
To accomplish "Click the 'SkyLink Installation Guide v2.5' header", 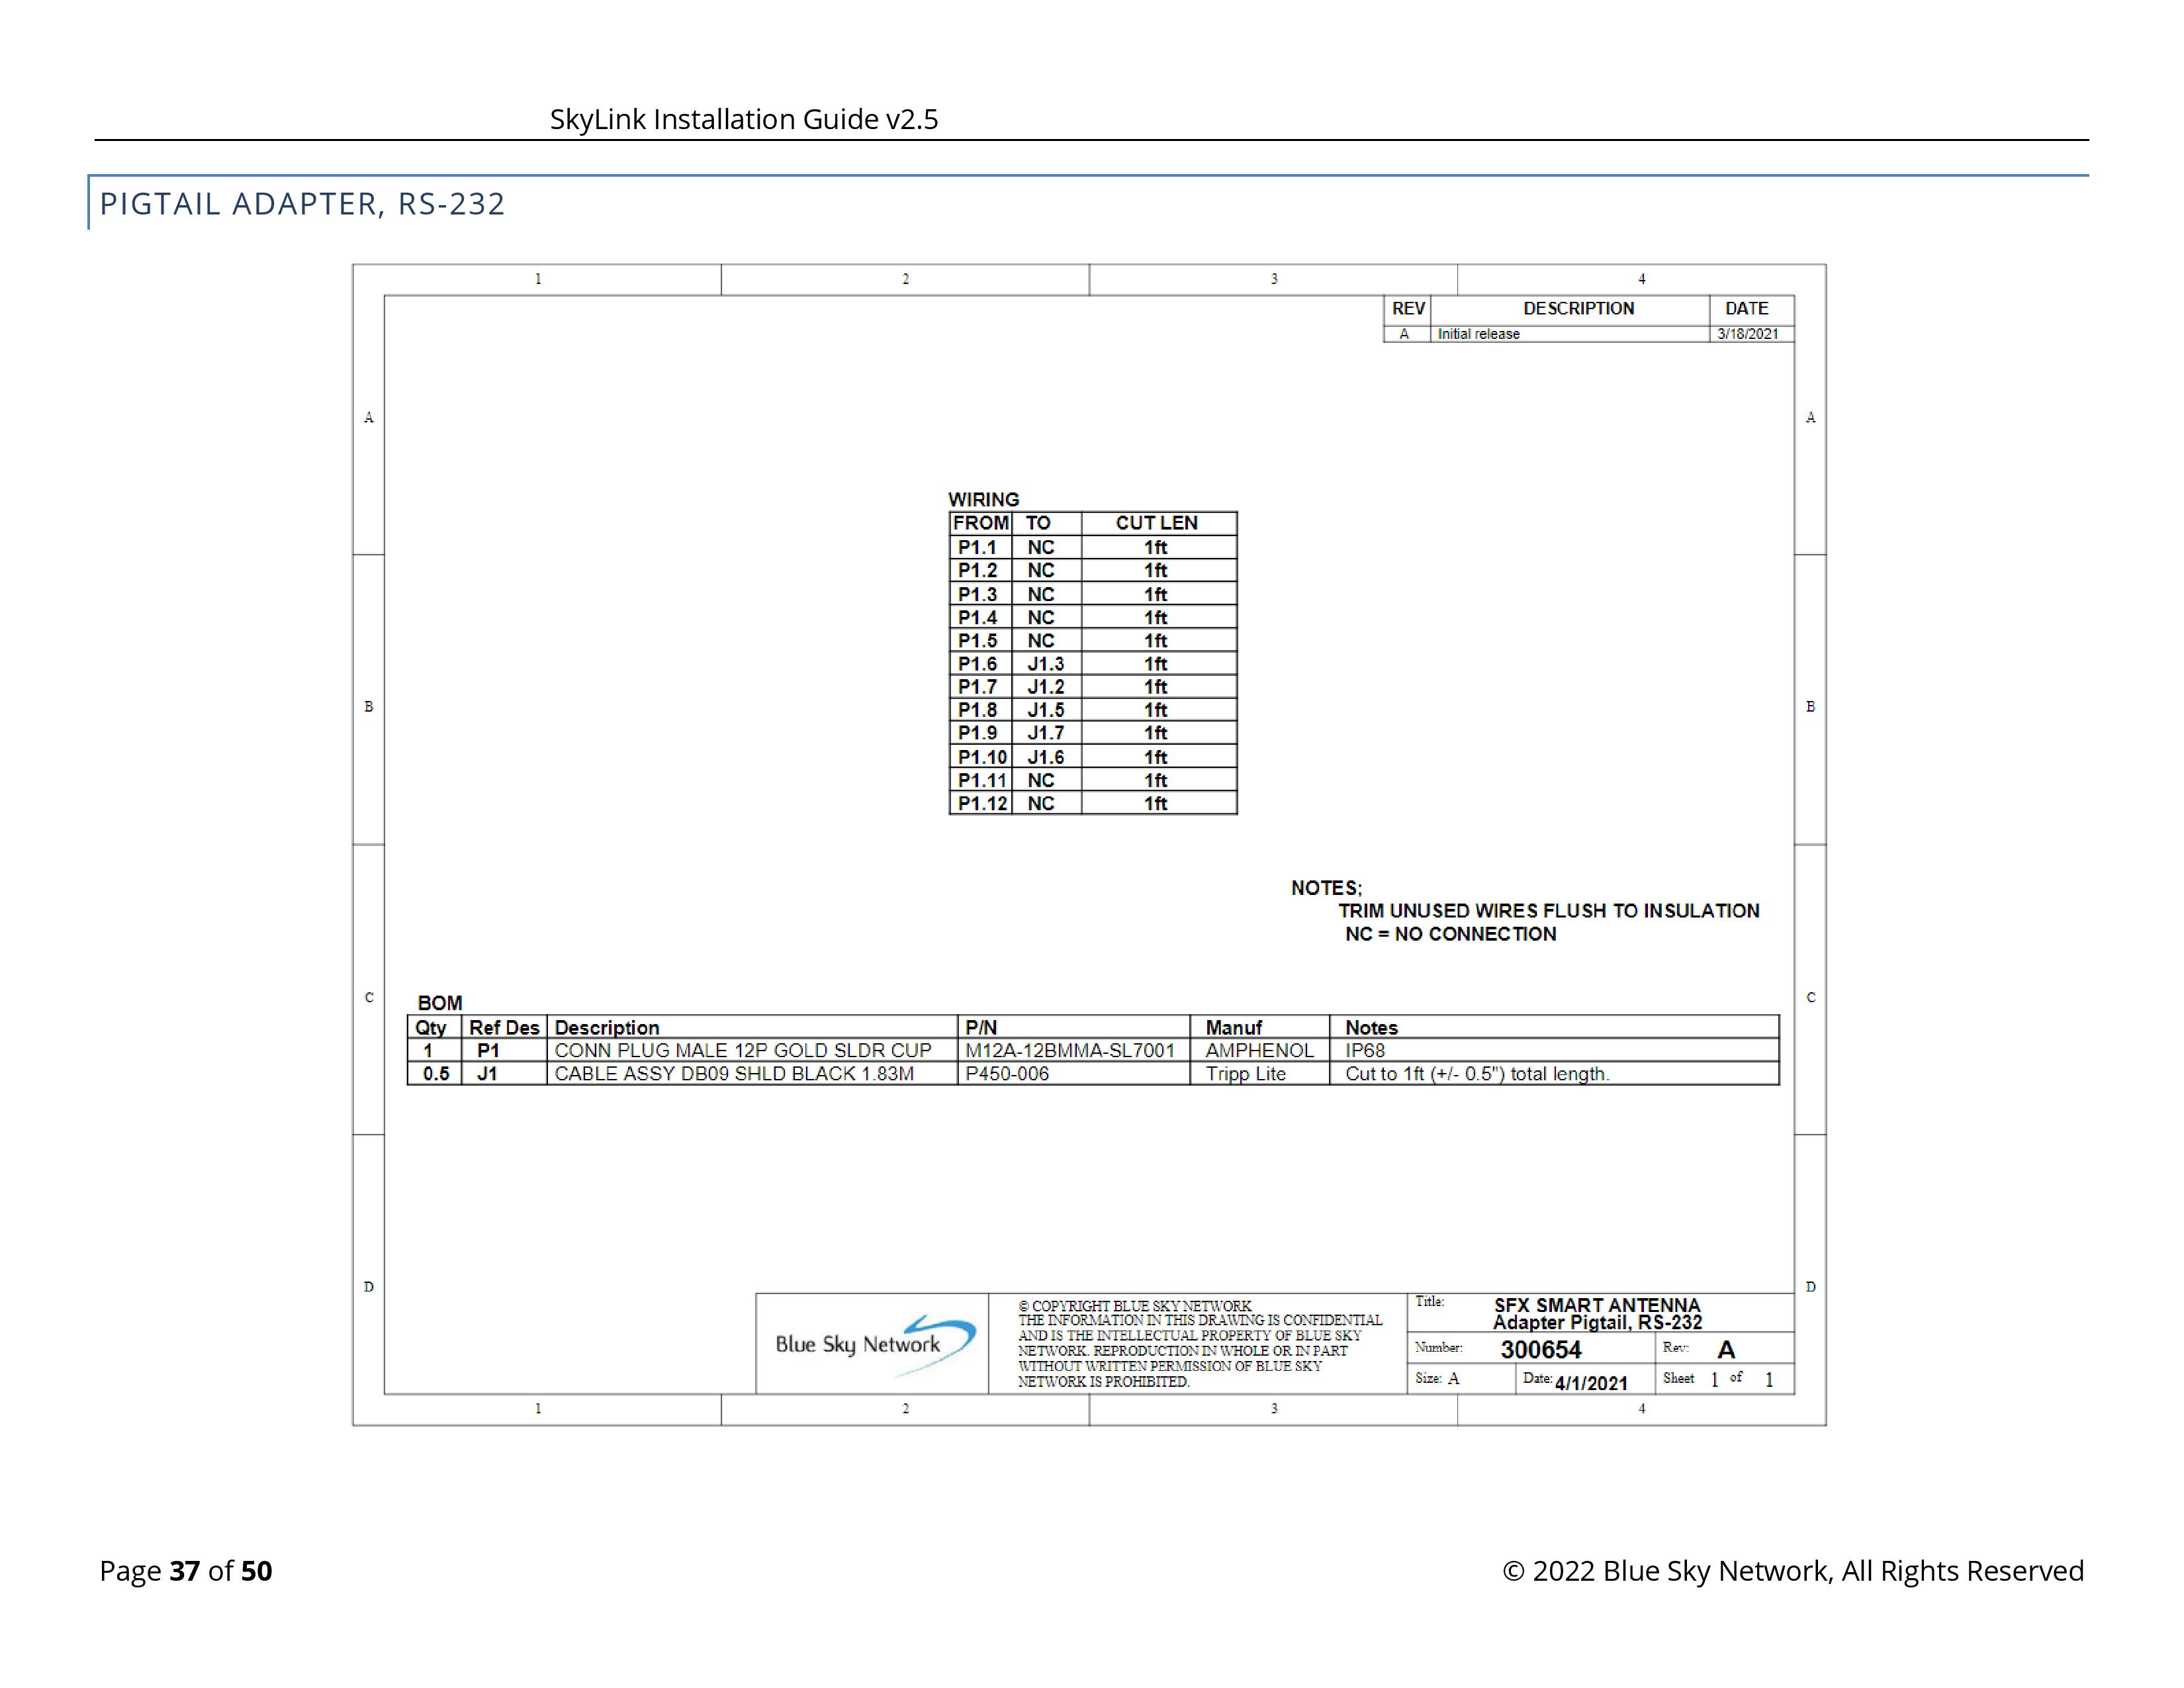I will pyautogui.click(x=744, y=119).
